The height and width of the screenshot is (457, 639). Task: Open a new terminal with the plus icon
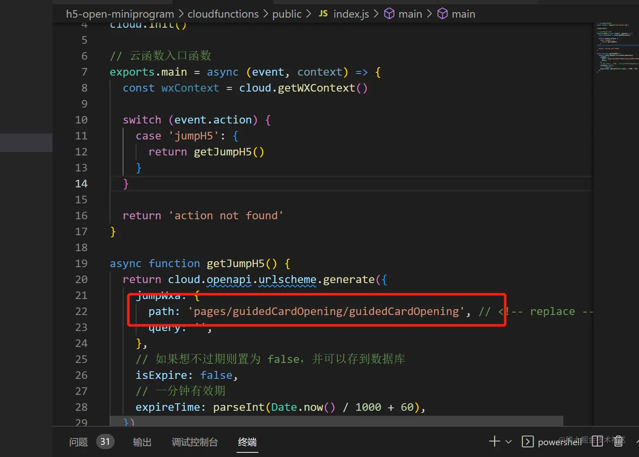coord(494,442)
